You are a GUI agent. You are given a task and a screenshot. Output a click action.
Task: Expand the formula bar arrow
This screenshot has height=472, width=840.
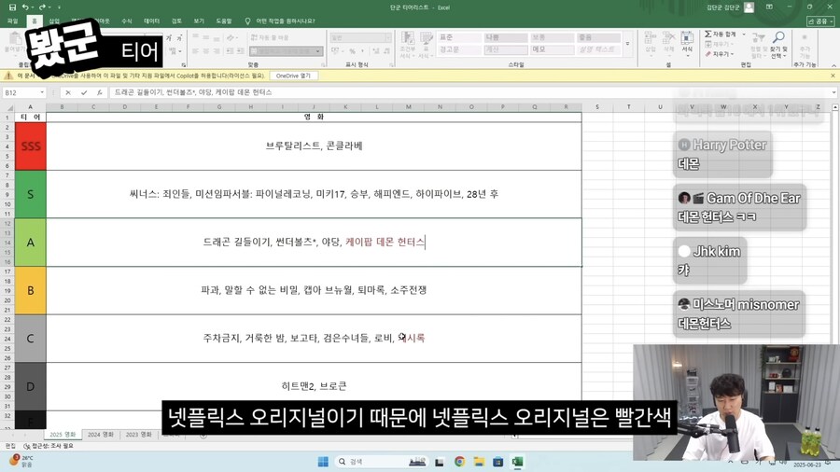tap(833, 92)
